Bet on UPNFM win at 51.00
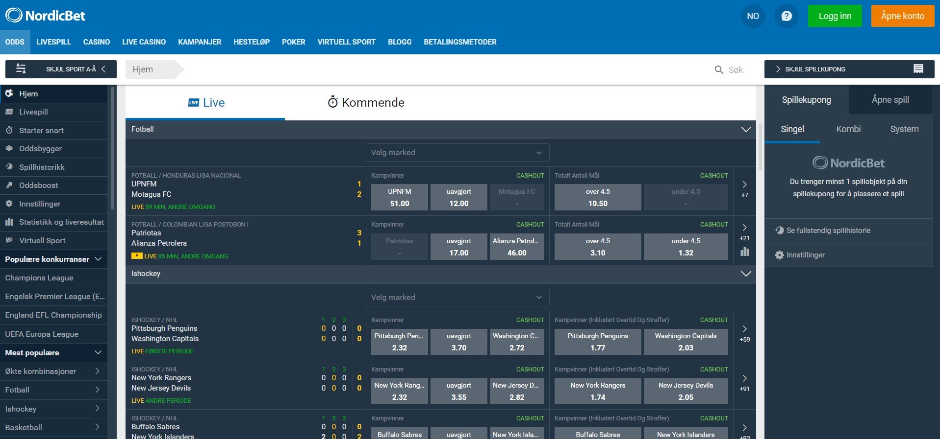940x439 pixels. pyautogui.click(x=400, y=197)
